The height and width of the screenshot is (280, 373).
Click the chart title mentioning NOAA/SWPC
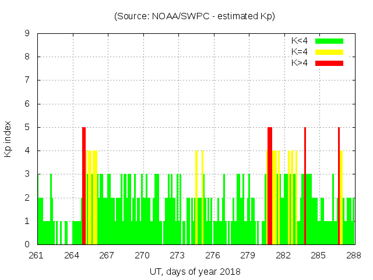(x=195, y=16)
